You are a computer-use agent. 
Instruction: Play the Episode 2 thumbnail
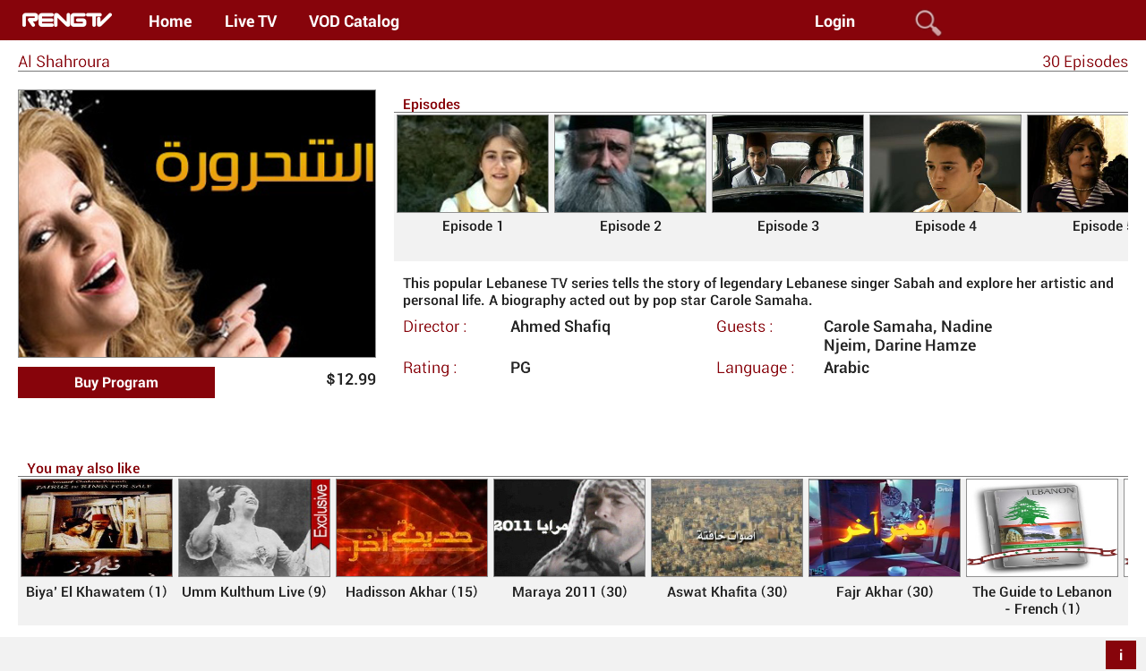point(630,164)
